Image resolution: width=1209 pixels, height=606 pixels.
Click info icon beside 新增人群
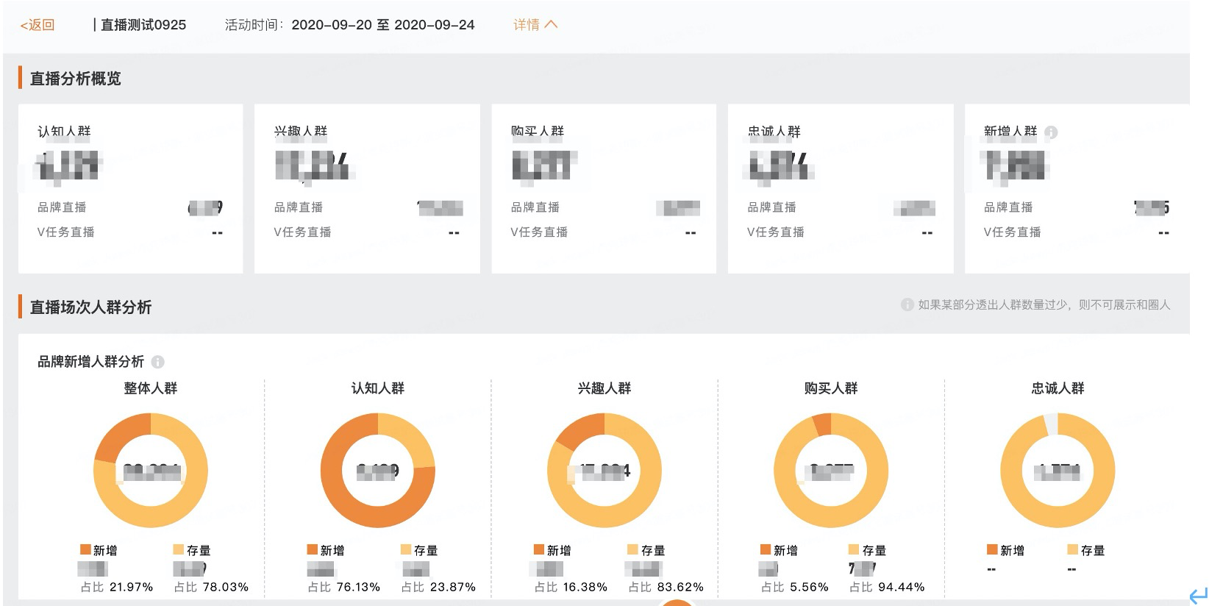[1051, 132]
